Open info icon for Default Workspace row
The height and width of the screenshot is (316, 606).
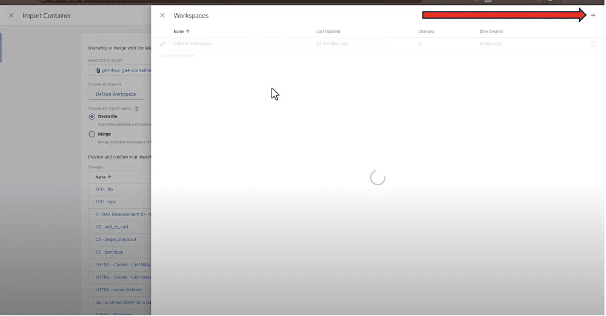click(593, 44)
